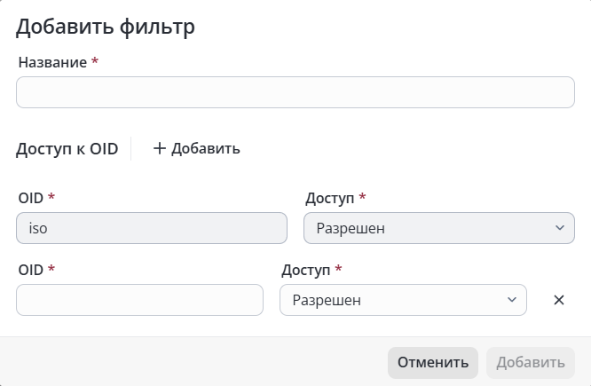
Task: Click the Название field label
Action: pyautogui.click(x=52, y=63)
